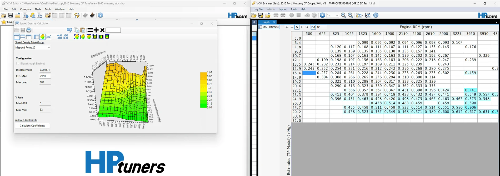Image resolution: width=500 pixels, height=176 pixels.
Task: Click the 1.07 orange legend swatch
Action: click(203, 74)
